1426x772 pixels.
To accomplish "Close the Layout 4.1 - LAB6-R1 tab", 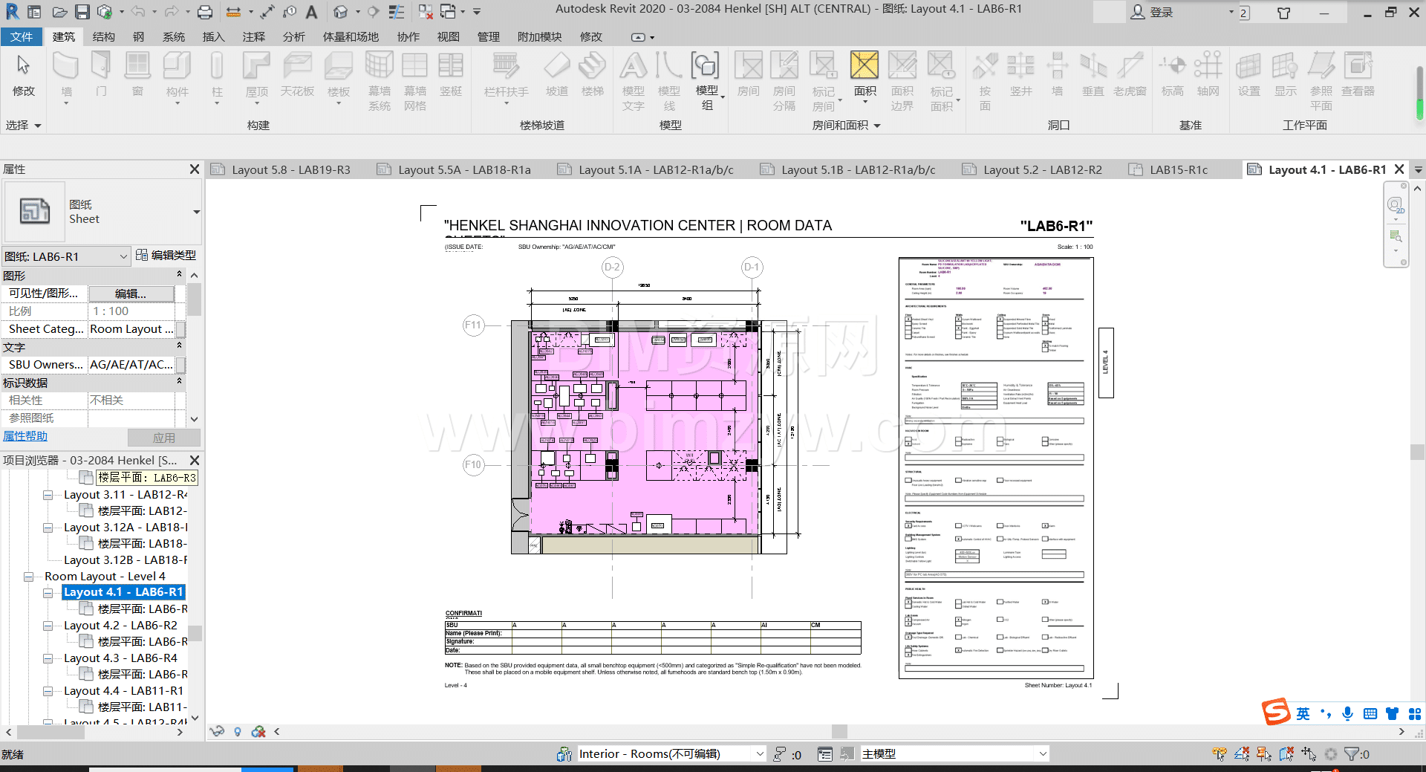I will pos(1399,169).
